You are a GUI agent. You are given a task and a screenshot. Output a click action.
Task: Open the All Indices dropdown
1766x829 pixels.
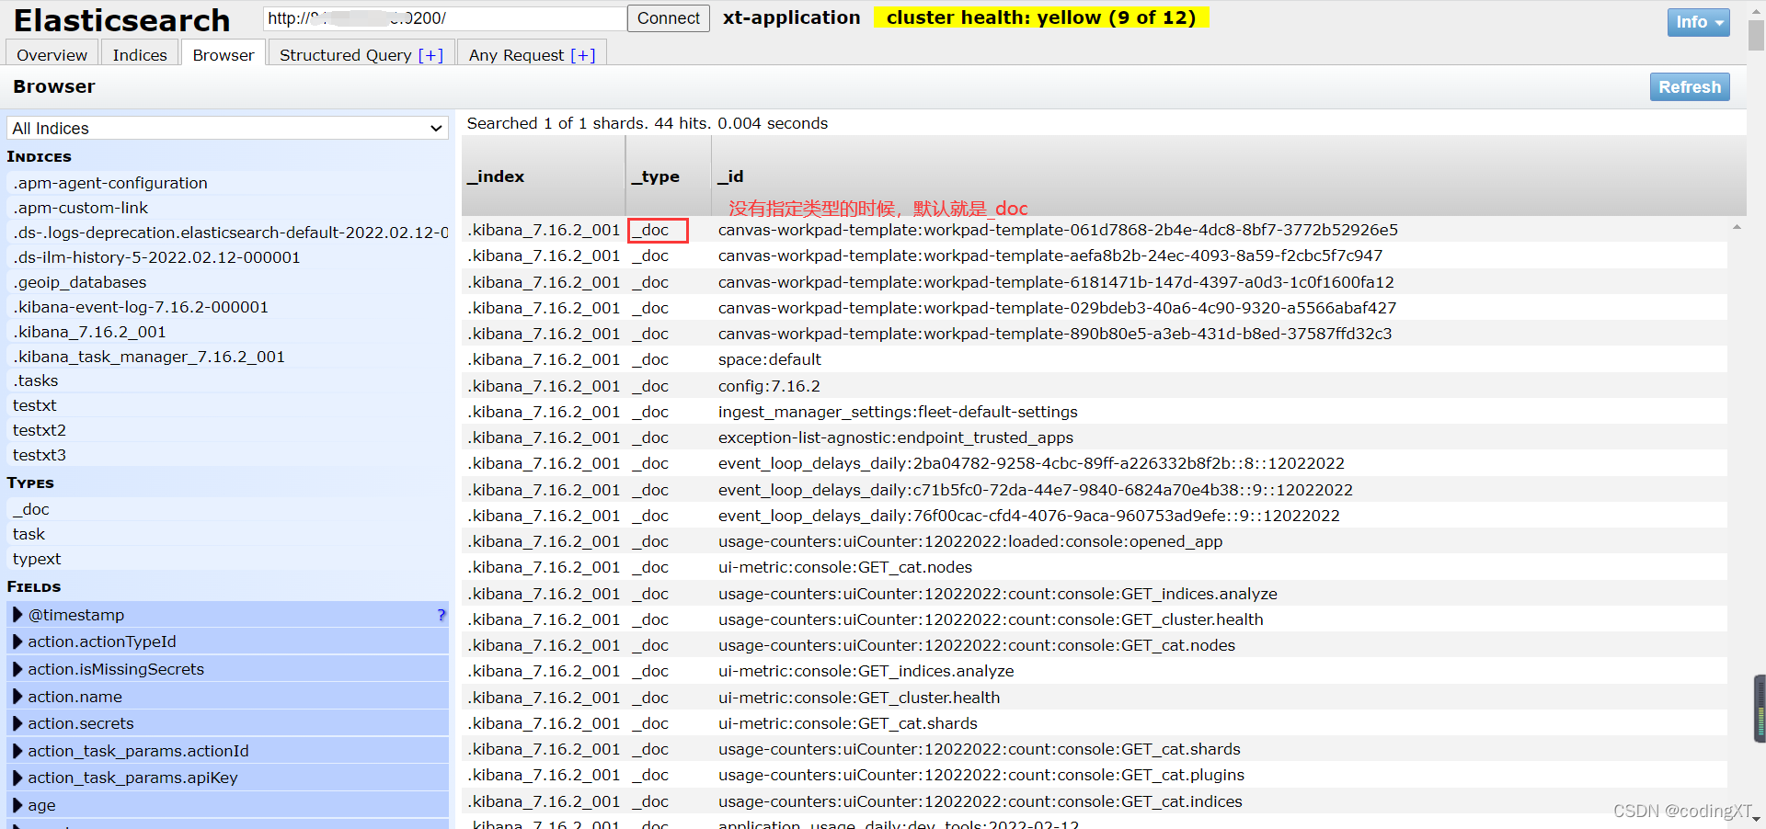tap(227, 128)
